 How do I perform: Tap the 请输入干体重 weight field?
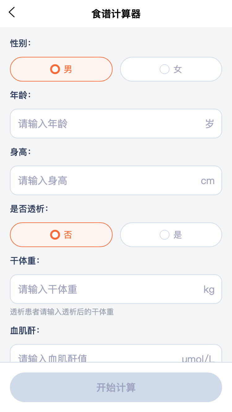(x=105, y=289)
